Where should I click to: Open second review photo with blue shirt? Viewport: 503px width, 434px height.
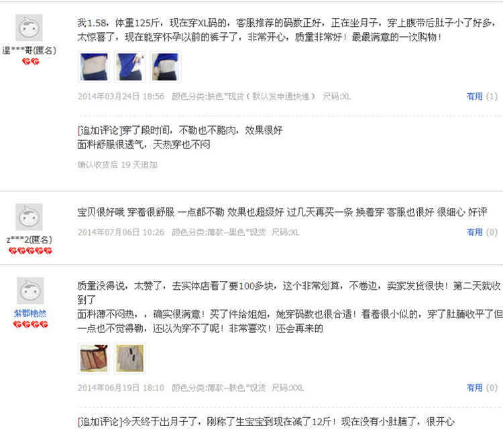coord(130,66)
